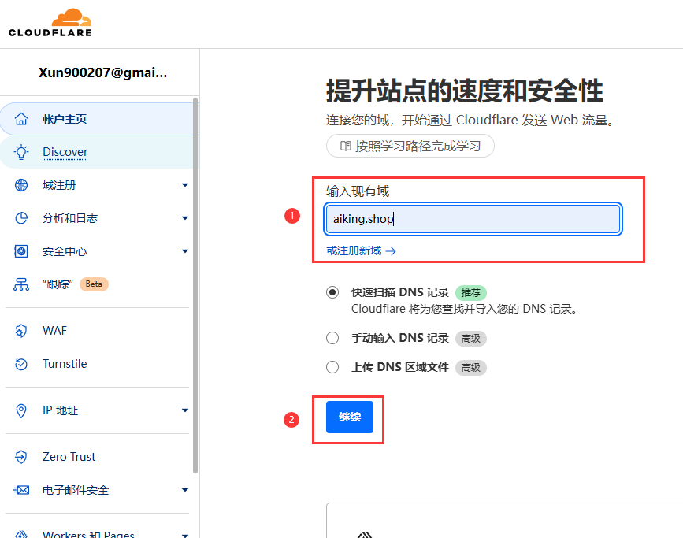Expand the 域注册 menu arrow
The width and height of the screenshot is (683, 538).
pyautogui.click(x=185, y=185)
